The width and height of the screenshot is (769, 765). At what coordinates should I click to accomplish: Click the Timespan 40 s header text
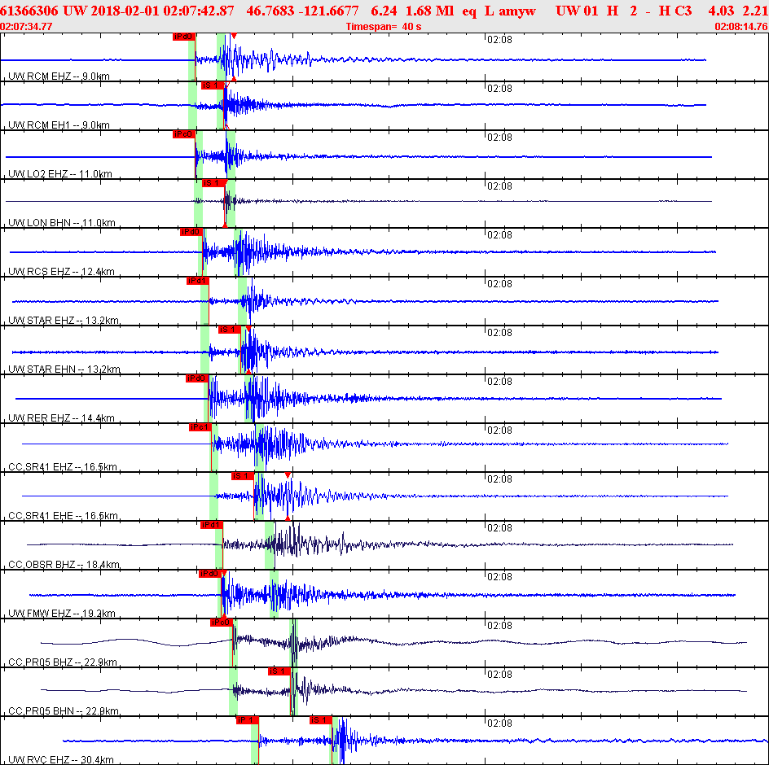[384, 27]
